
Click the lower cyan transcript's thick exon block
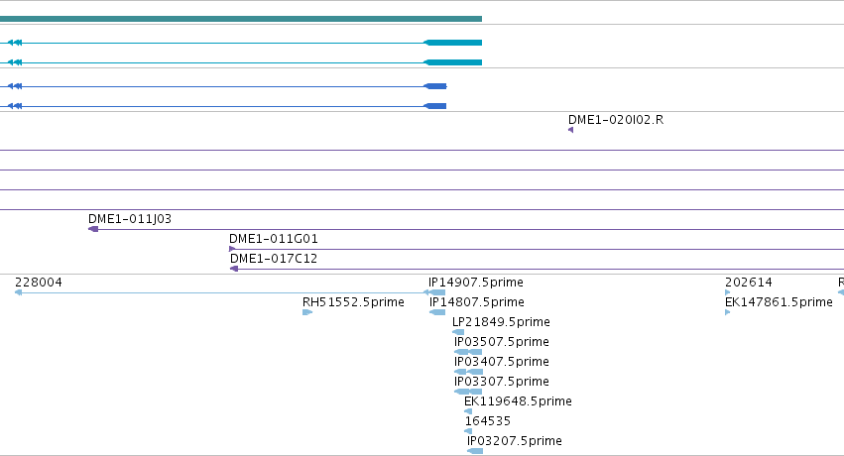tap(452, 62)
